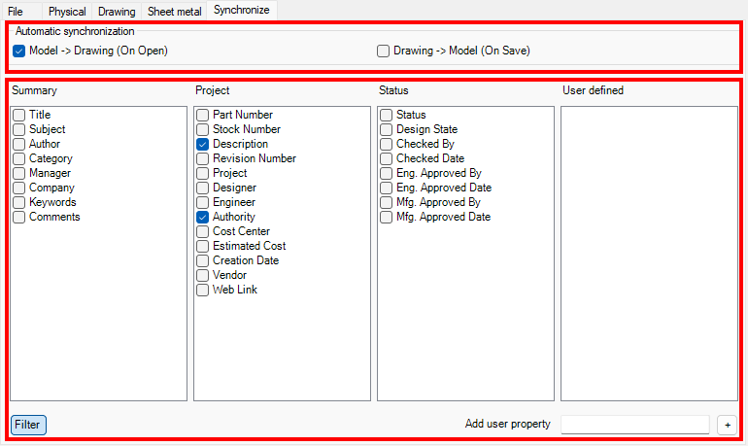Uncheck the Description project property
The height and width of the screenshot is (446, 748).
click(x=203, y=144)
